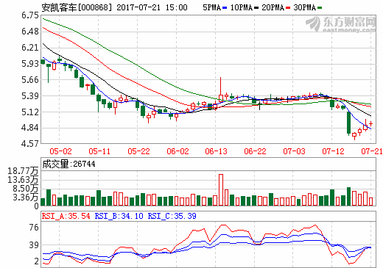Image resolution: width=383 pixels, height=268 pixels.
Task: Click the 18.77万 volume axis label
Action: click(23, 171)
